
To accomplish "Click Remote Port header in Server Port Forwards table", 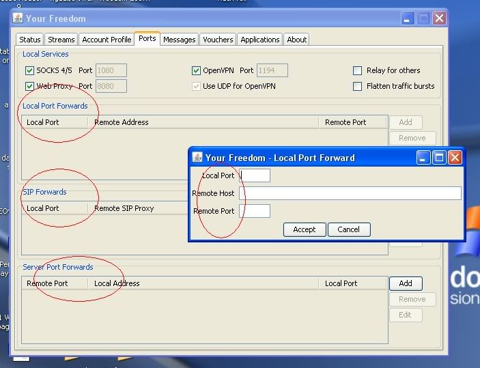I will [x=55, y=283].
